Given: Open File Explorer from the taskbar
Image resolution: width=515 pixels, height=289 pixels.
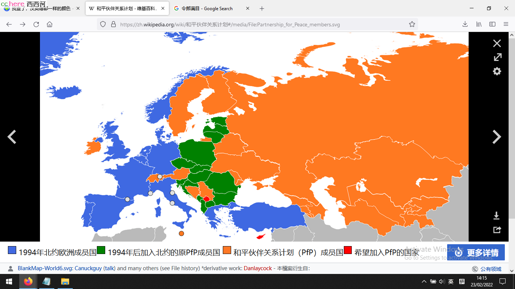Looking at the screenshot, I should click(x=65, y=281).
